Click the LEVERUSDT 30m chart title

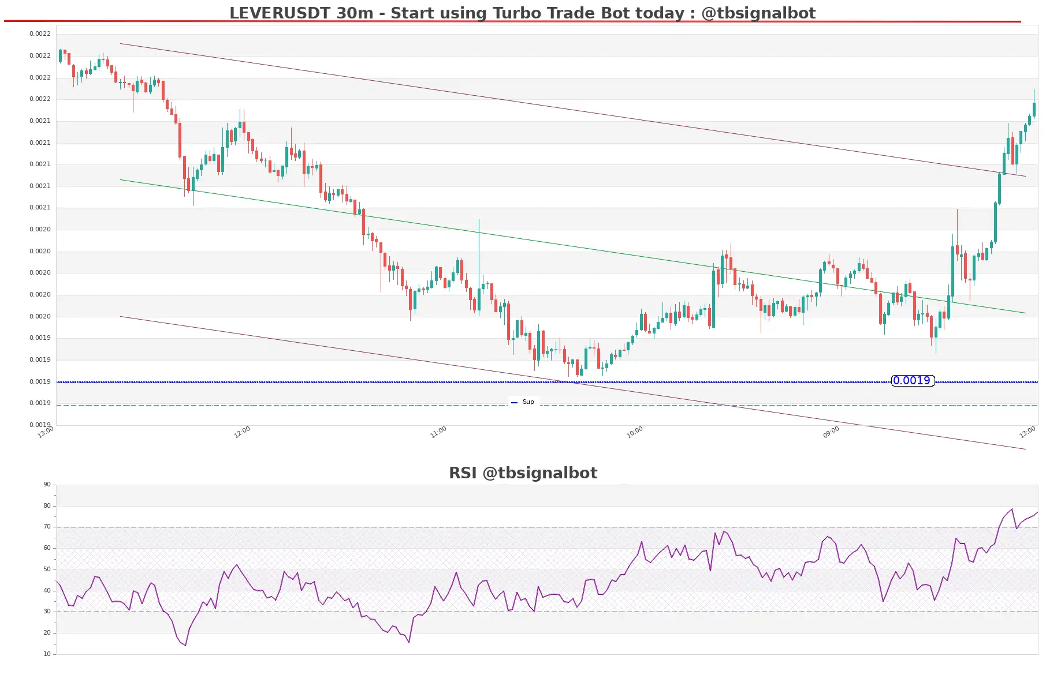pos(522,13)
